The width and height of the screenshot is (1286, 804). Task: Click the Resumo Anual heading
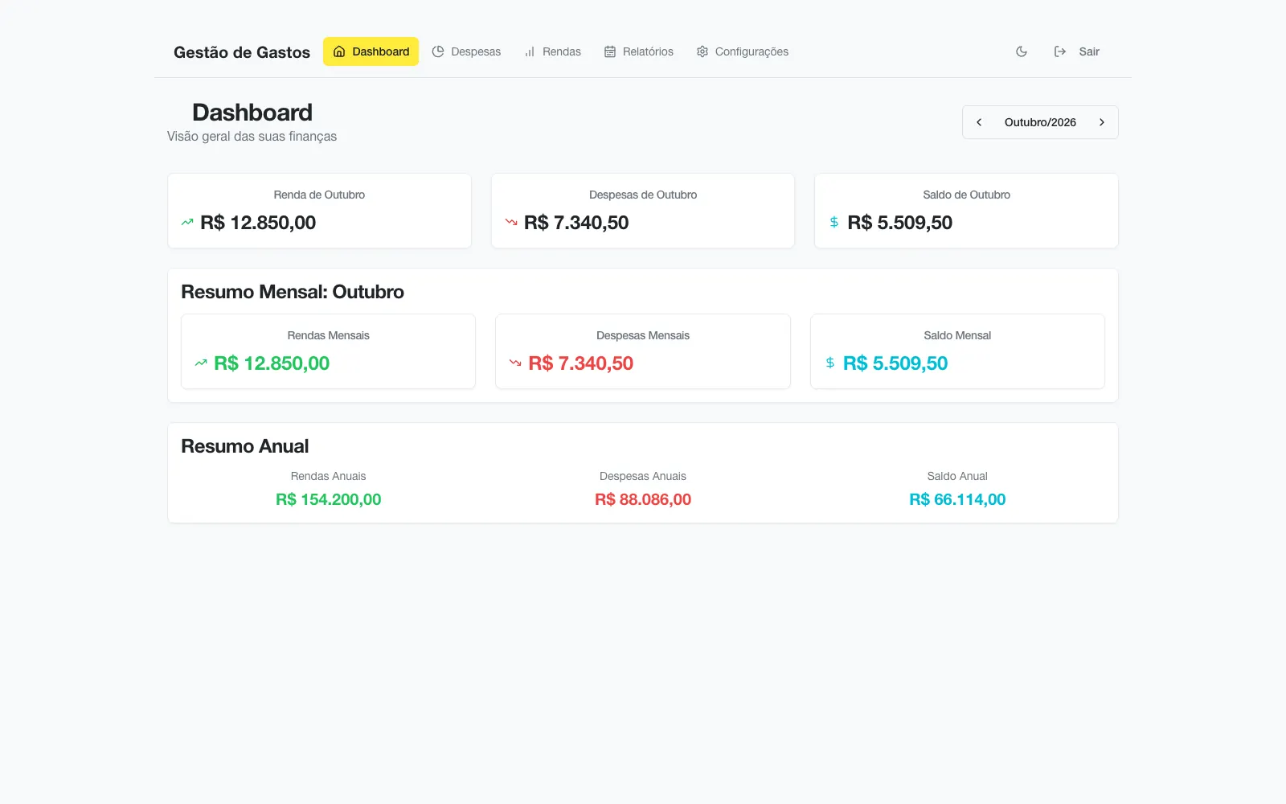[245, 446]
